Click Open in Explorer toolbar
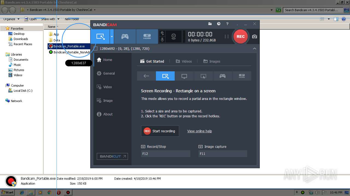 (x=31, y=19)
